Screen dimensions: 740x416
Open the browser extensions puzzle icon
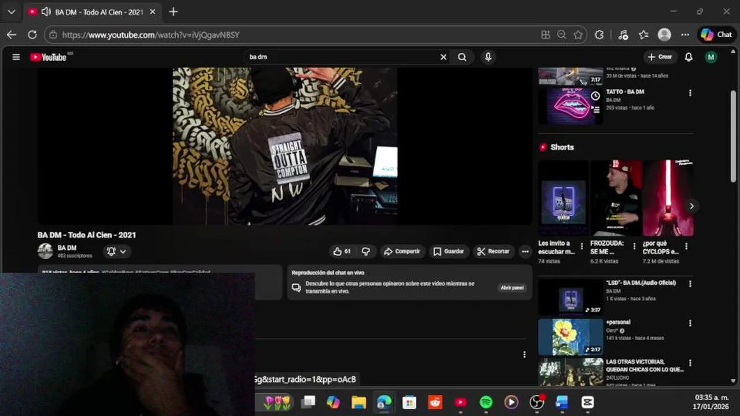(600, 35)
